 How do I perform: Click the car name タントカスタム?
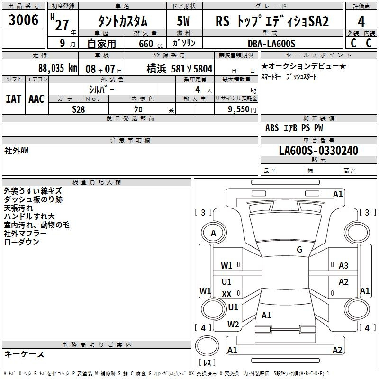[x=123, y=21]
